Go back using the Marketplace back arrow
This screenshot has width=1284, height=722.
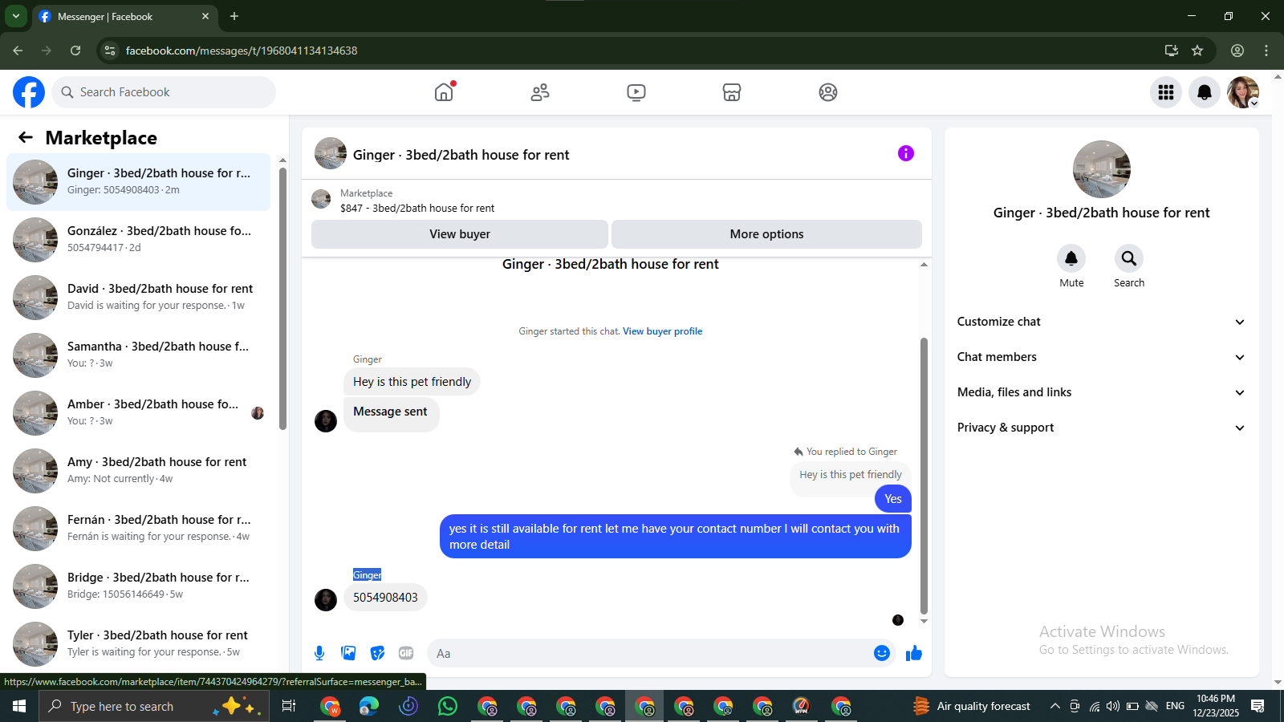point(26,137)
